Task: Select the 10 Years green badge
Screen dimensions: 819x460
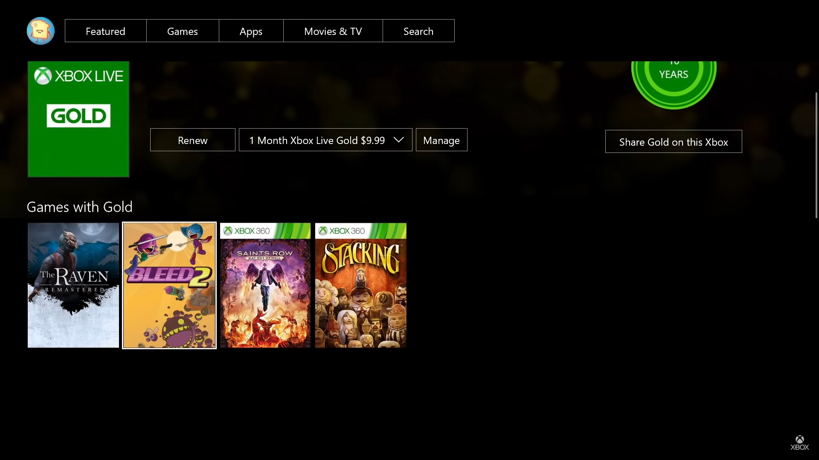Action: [x=674, y=85]
